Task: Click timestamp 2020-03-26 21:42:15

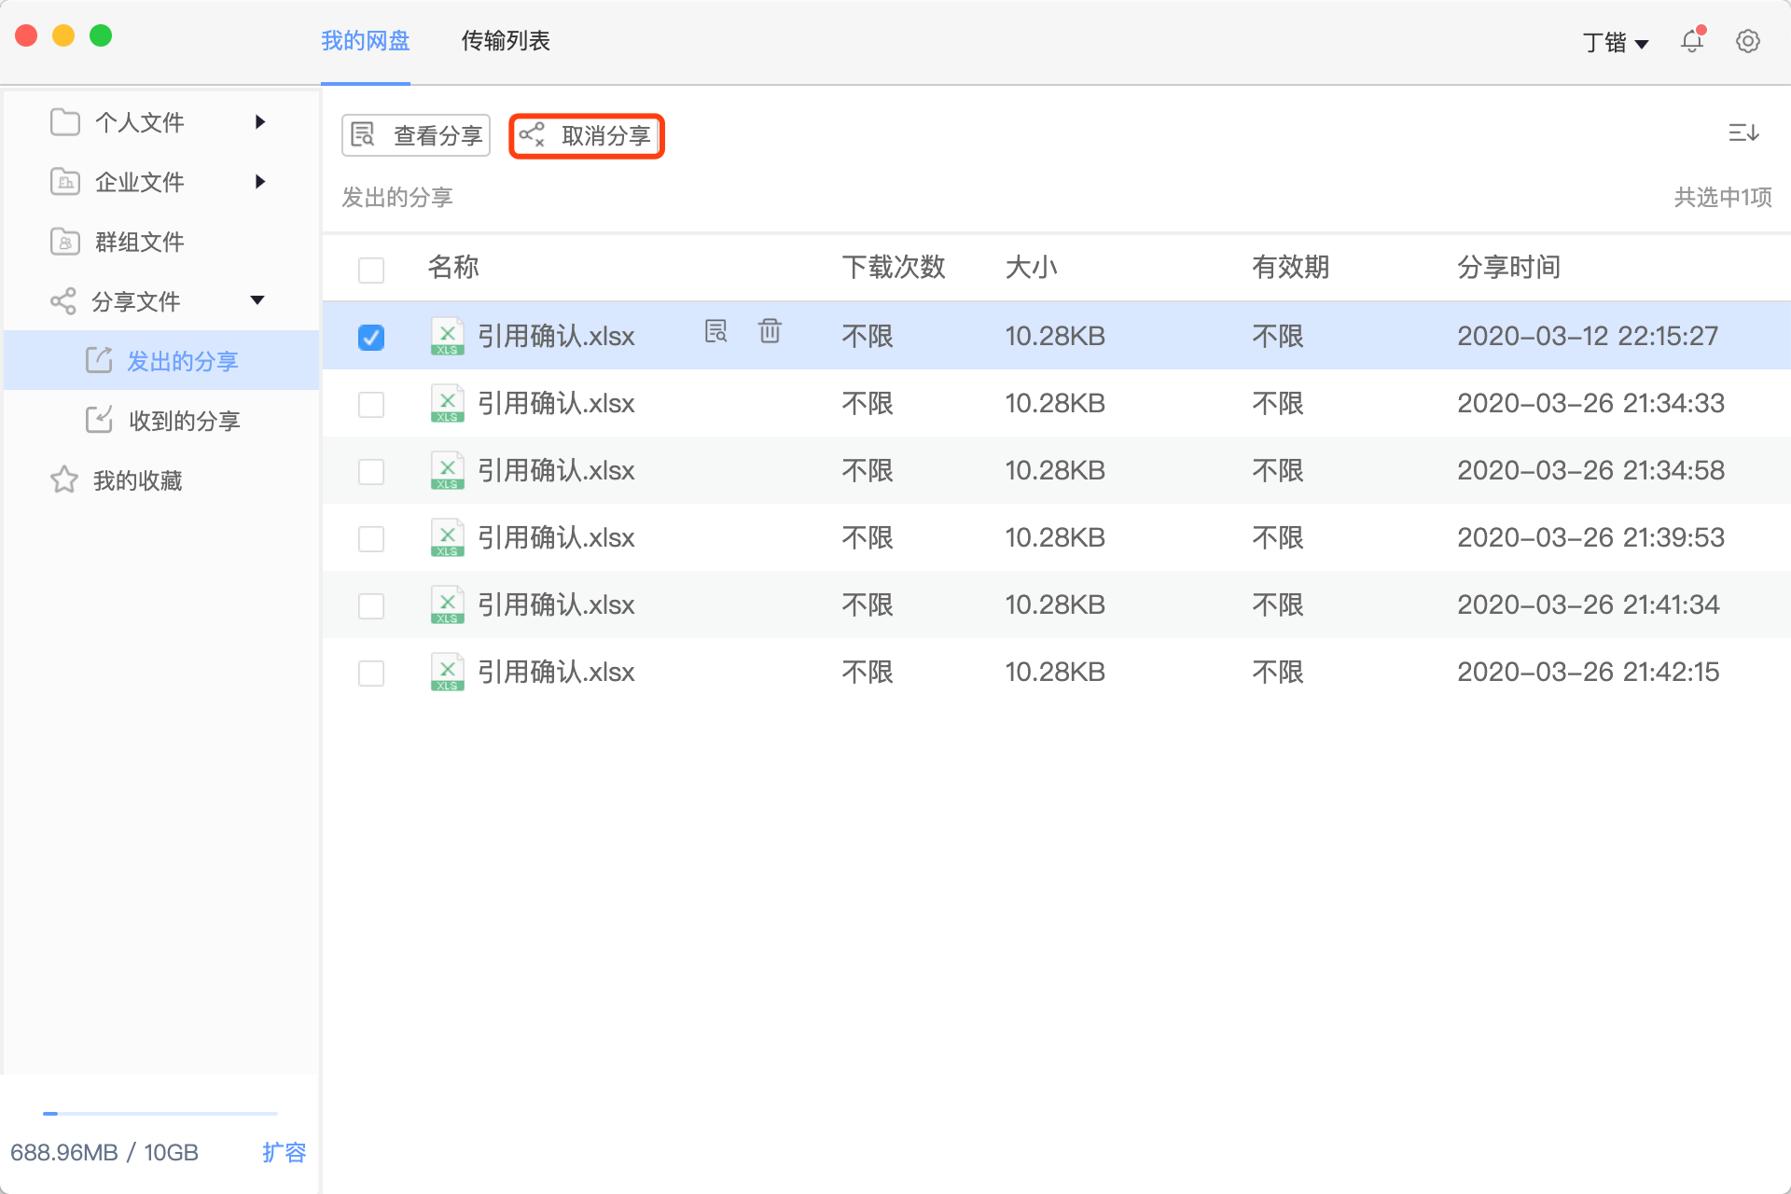Action: (x=1588, y=672)
